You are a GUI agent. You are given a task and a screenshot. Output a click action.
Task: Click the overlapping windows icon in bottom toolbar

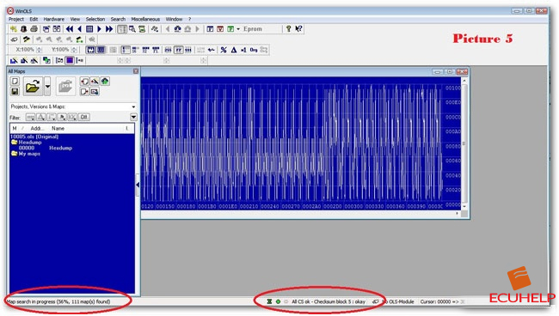click(x=46, y=60)
